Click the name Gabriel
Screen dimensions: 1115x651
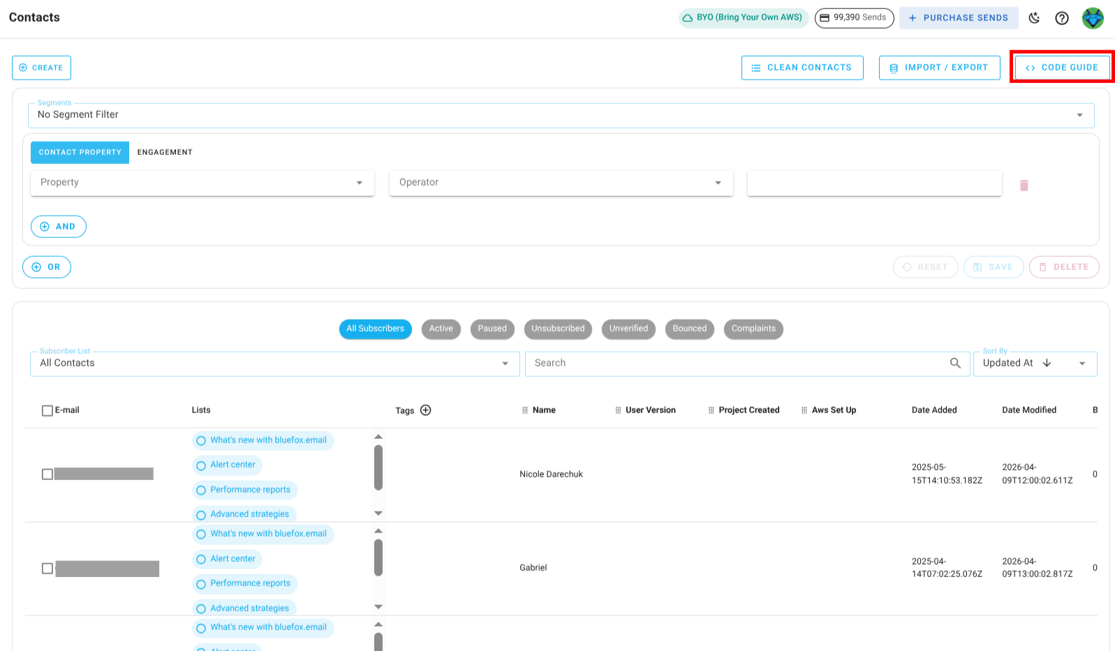(x=533, y=568)
